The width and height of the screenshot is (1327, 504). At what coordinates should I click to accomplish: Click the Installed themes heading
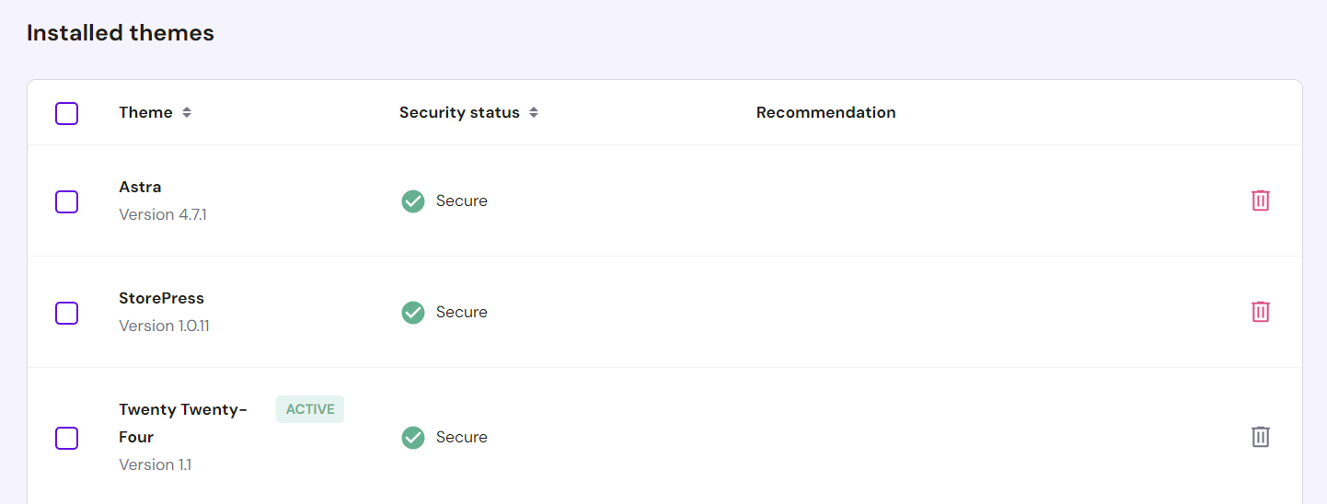(121, 33)
